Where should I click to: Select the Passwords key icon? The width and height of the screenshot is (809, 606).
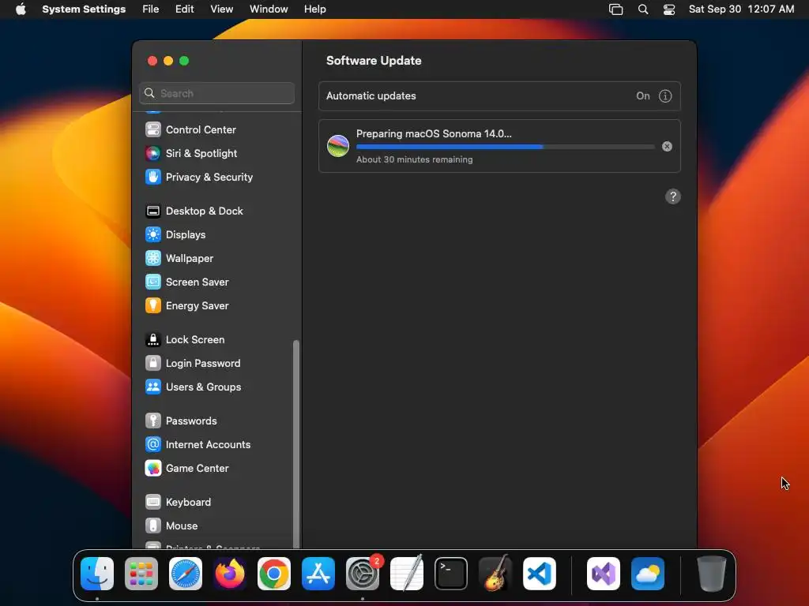(152, 421)
